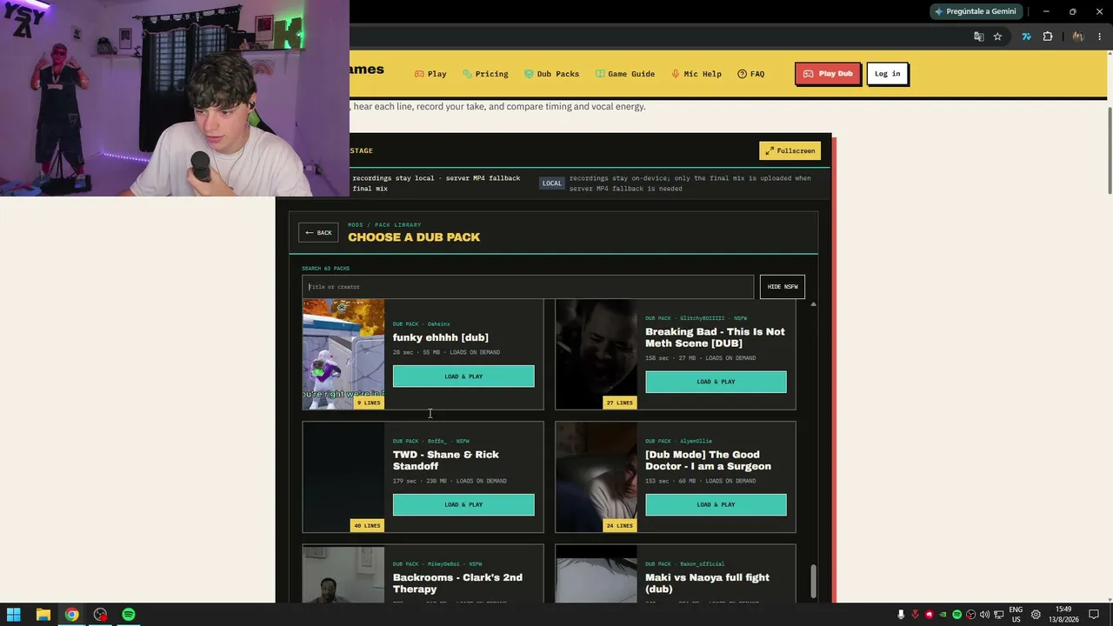Open the volume speaker tray icon

coord(984,615)
